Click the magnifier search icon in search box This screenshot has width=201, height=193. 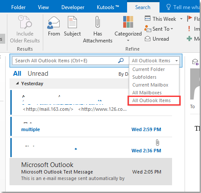click(121, 61)
